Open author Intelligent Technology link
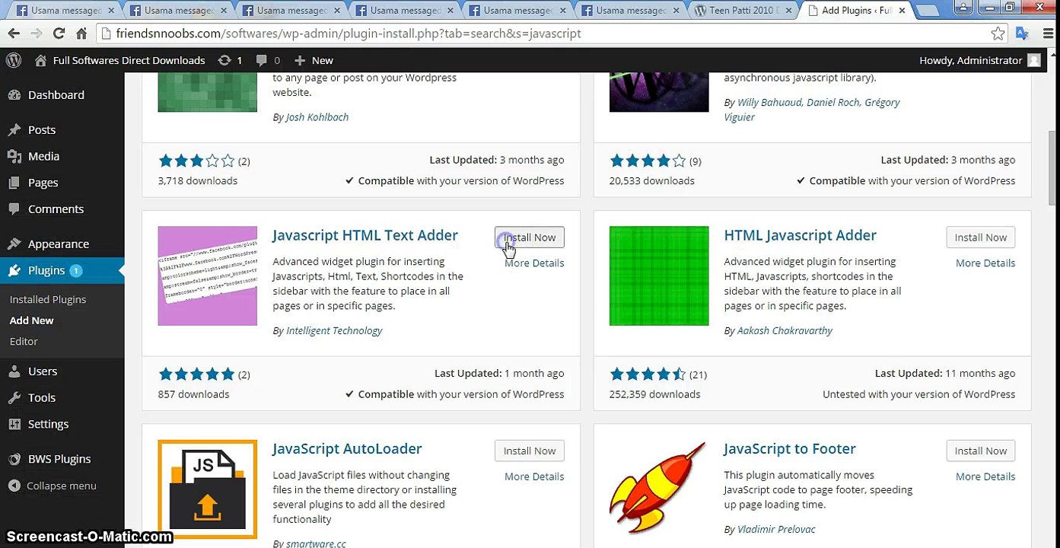This screenshot has width=1060, height=548. pyautogui.click(x=334, y=331)
